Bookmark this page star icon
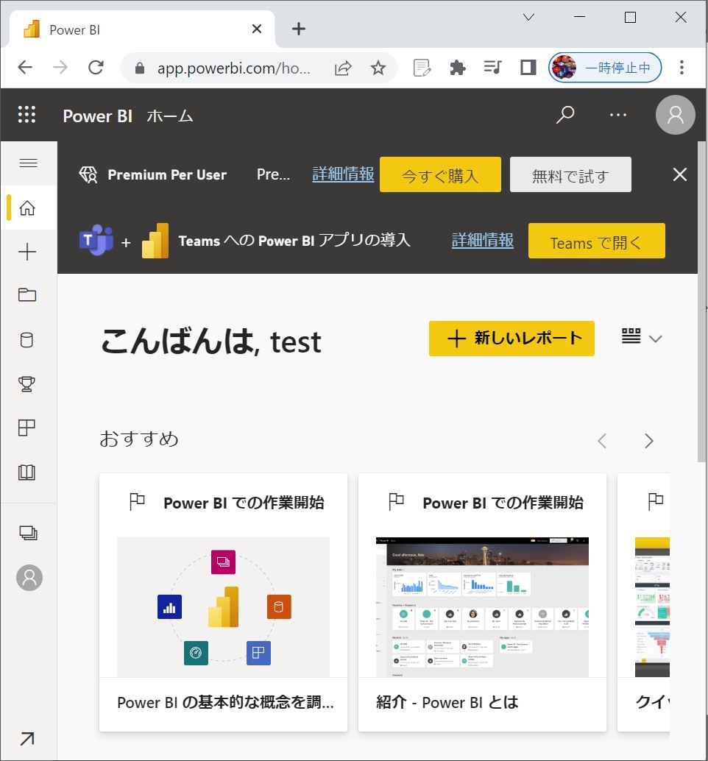The height and width of the screenshot is (761, 708). 378,68
